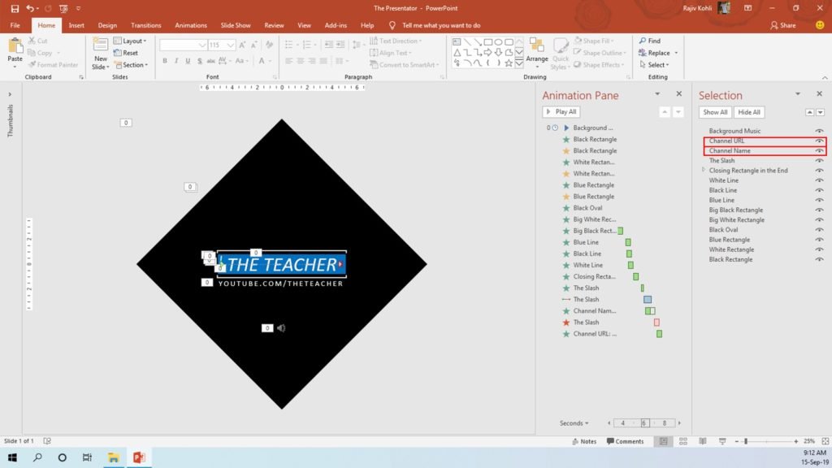Screen dimensions: 832x468
Task: Switch to Slide Show tab
Action: pos(236,25)
